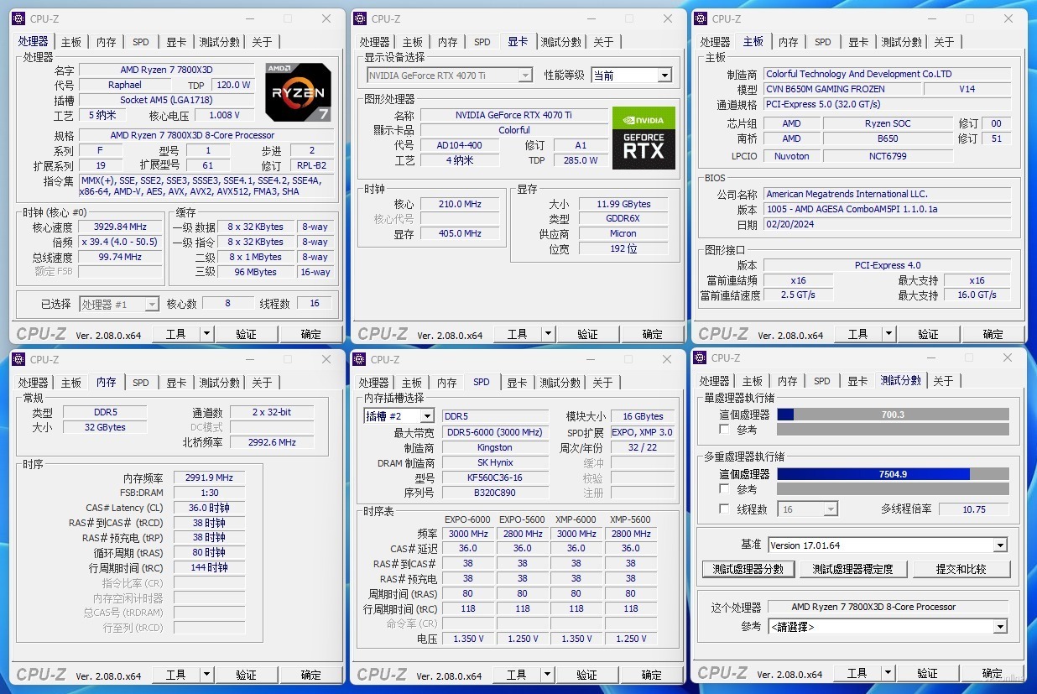1037x694 pixels.
Task: Click 确定 in the graphics window
Action: [x=653, y=333]
